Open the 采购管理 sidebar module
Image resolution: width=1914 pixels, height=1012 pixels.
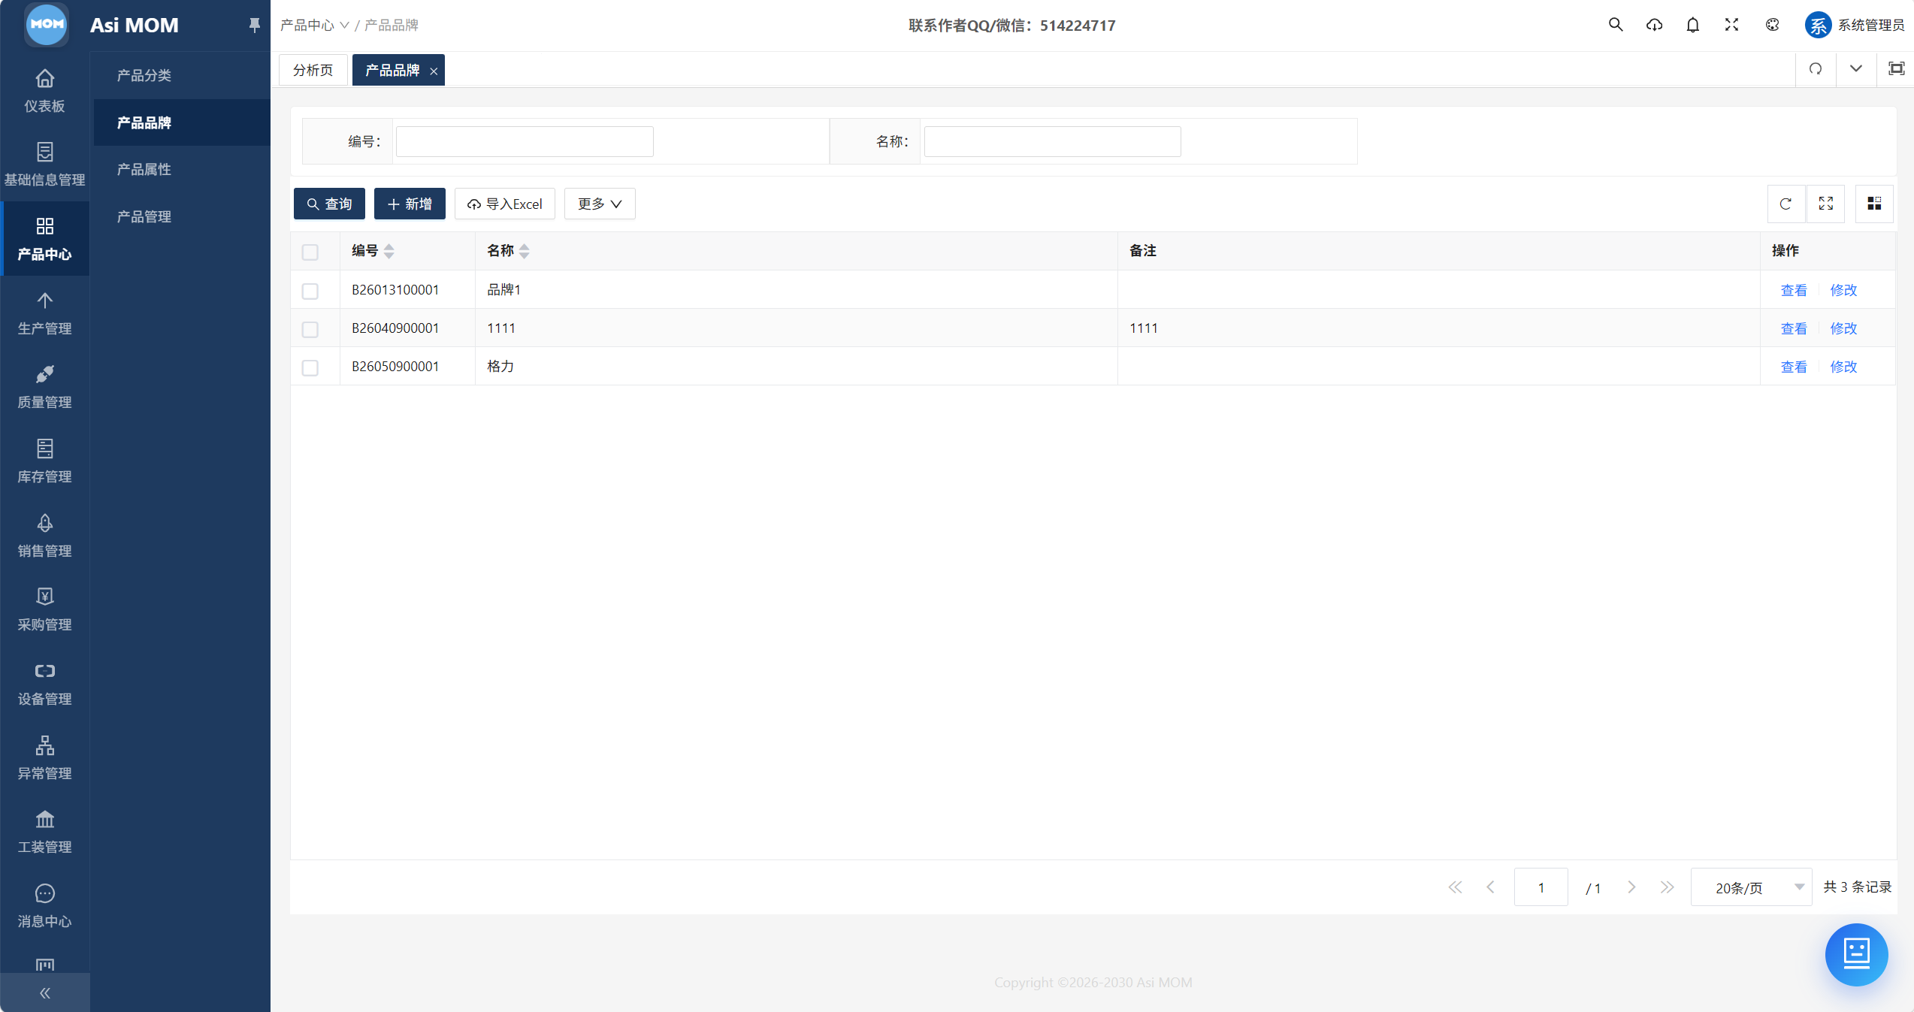coord(44,609)
